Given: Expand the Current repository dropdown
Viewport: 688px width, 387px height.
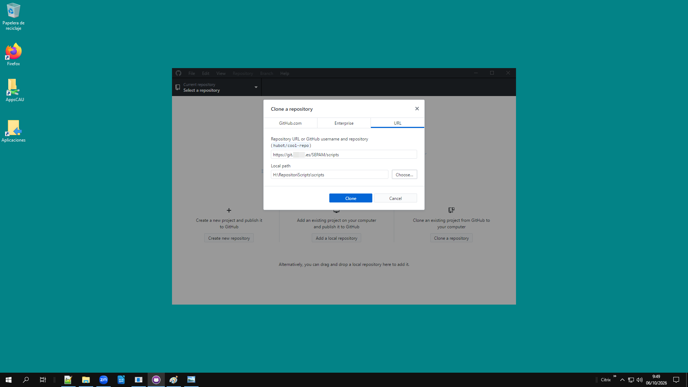Looking at the screenshot, I should [217, 87].
